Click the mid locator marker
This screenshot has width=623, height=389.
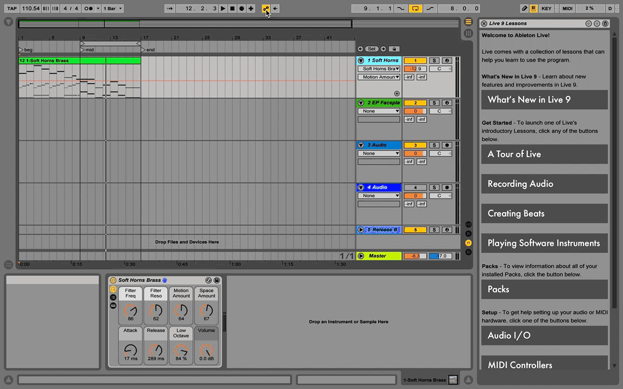(88, 50)
